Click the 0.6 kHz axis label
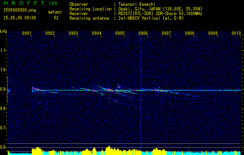 [3, 147]
